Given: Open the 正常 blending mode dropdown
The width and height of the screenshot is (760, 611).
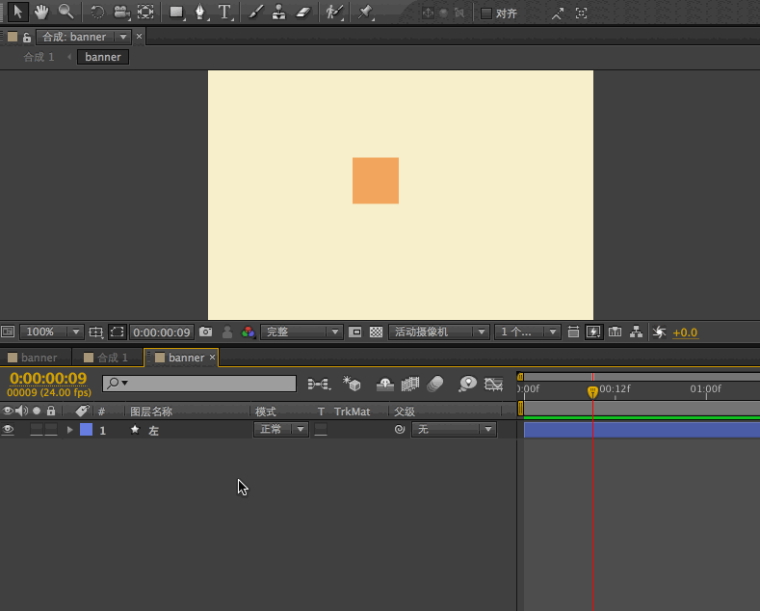Looking at the screenshot, I should click(x=281, y=429).
